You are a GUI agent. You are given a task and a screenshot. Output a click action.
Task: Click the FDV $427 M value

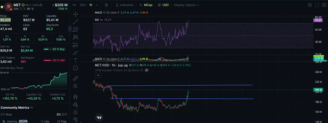pos(29,20)
